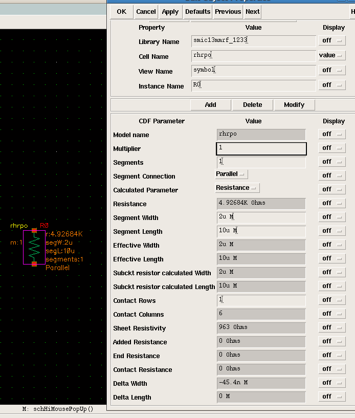Open Subckt resistor calculated Width display dropdown
355x418 pixels.
click(332, 273)
